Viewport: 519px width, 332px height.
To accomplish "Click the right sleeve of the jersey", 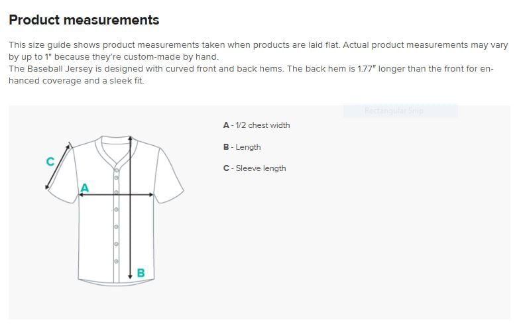I will (x=170, y=176).
